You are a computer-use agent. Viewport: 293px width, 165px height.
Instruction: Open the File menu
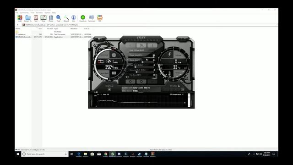coord(17,13)
